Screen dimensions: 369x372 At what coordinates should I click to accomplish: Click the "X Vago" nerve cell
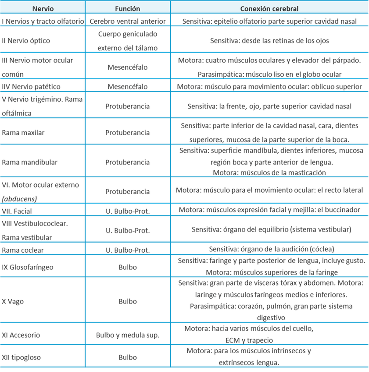[14, 301]
